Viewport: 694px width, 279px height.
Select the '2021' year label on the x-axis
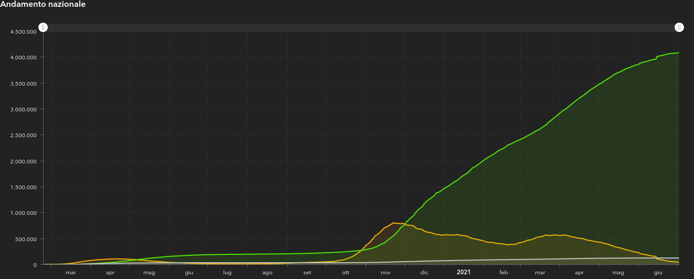[463, 272]
